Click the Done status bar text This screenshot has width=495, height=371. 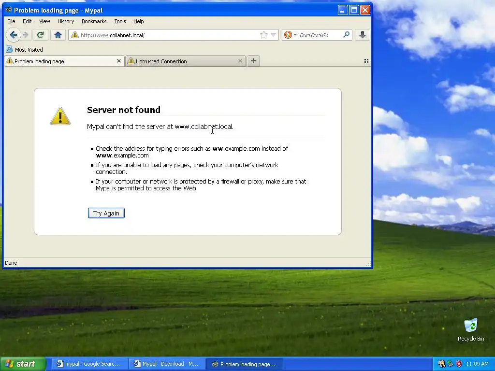(11, 263)
